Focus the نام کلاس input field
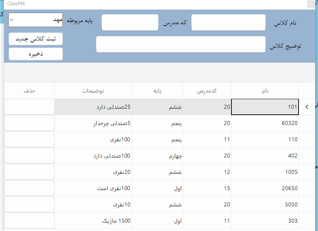Image resolution: width=318 pixels, height=231 pixels. pos(228,23)
